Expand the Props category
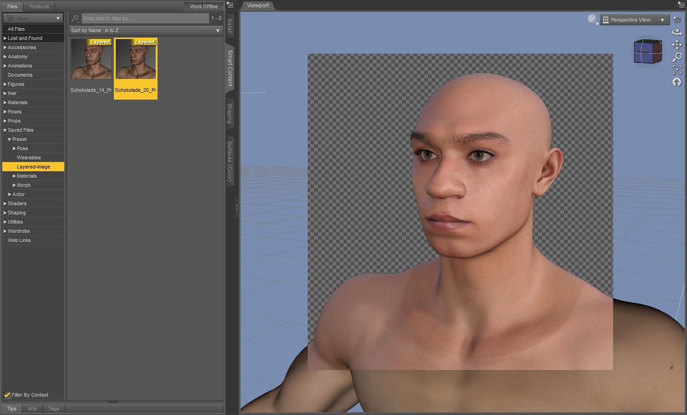This screenshot has height=415, width=687. [5, 121]
